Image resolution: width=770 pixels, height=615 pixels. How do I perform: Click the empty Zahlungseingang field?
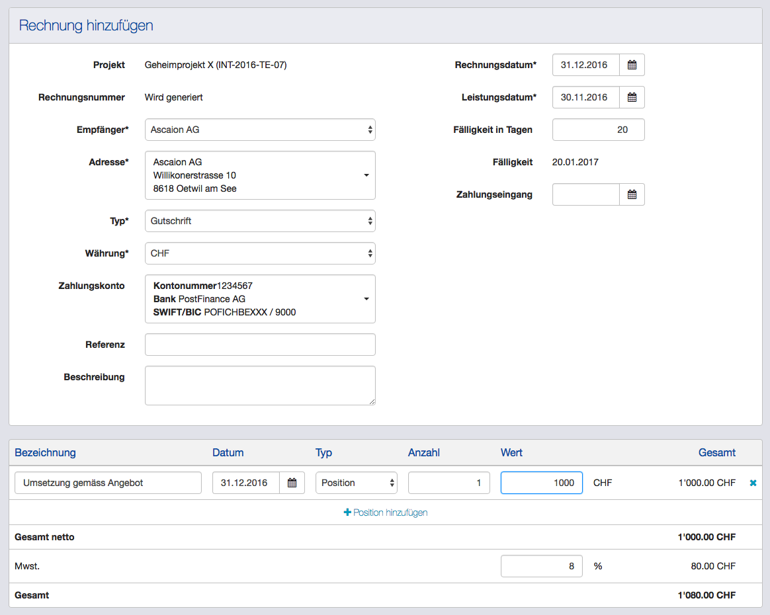[x=586, y=194]
